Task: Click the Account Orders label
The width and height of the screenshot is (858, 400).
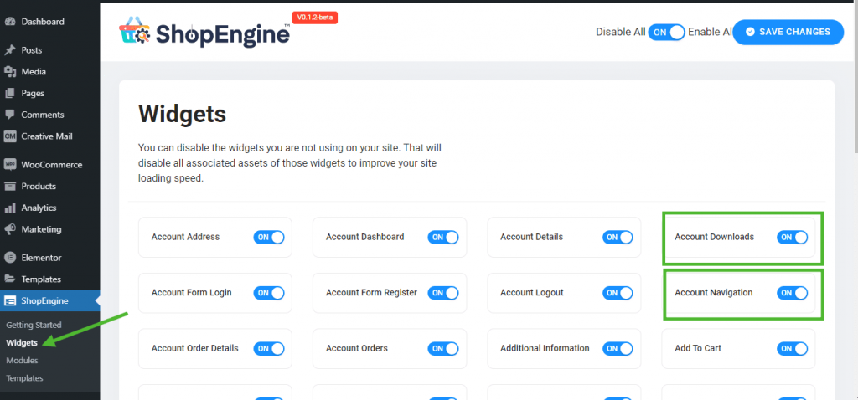Action: click(357, 349)
